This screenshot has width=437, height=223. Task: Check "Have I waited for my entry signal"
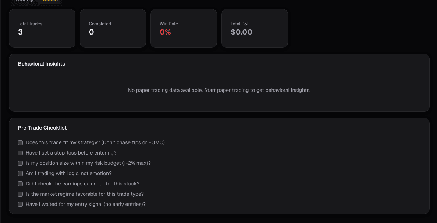(x=20, y=204)
